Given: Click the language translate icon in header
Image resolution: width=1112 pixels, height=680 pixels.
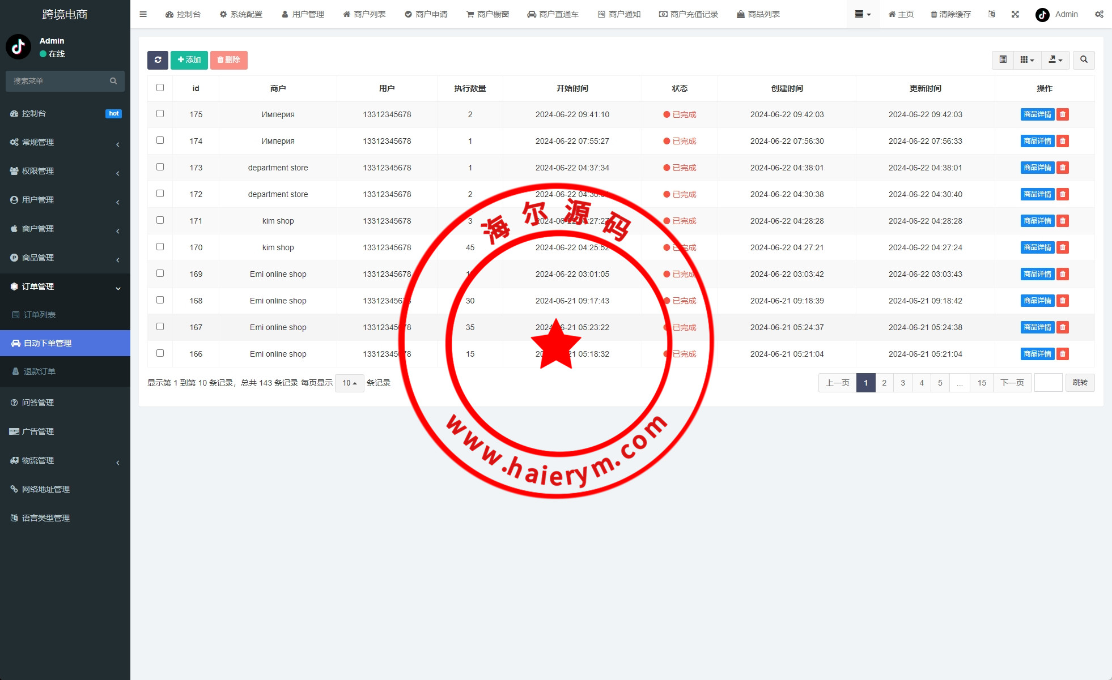Looking at the screenshot, I should (x=991, y=14).
